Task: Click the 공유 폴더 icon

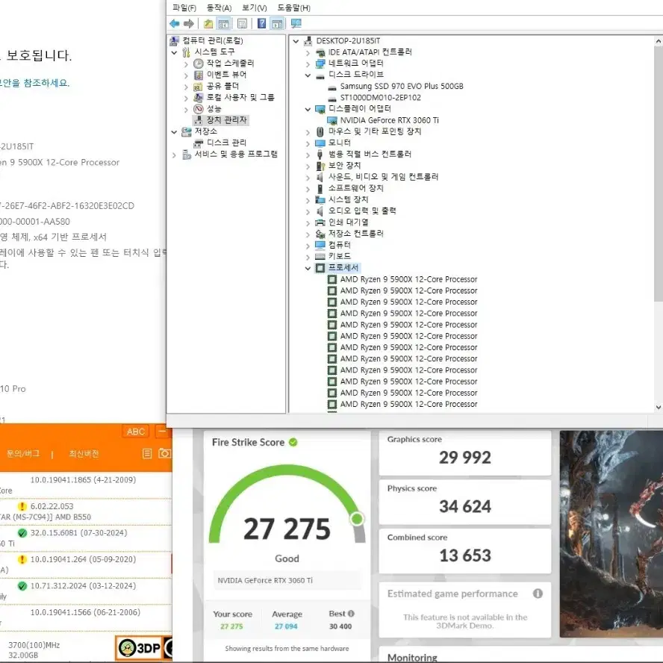Action: pyautogui.click(x=199, y=87)
